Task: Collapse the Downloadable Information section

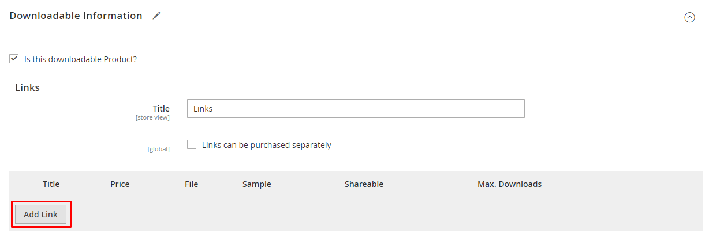Action: point(689,17)
